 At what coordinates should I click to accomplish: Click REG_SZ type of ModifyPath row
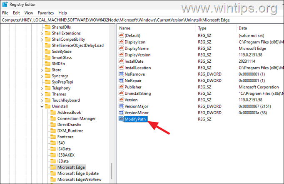point(204,119)
